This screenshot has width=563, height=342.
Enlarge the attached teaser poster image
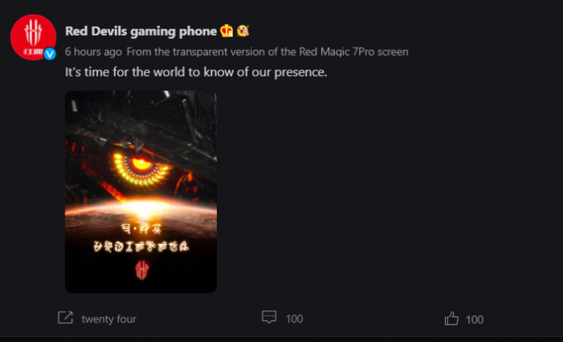(141, 192)
